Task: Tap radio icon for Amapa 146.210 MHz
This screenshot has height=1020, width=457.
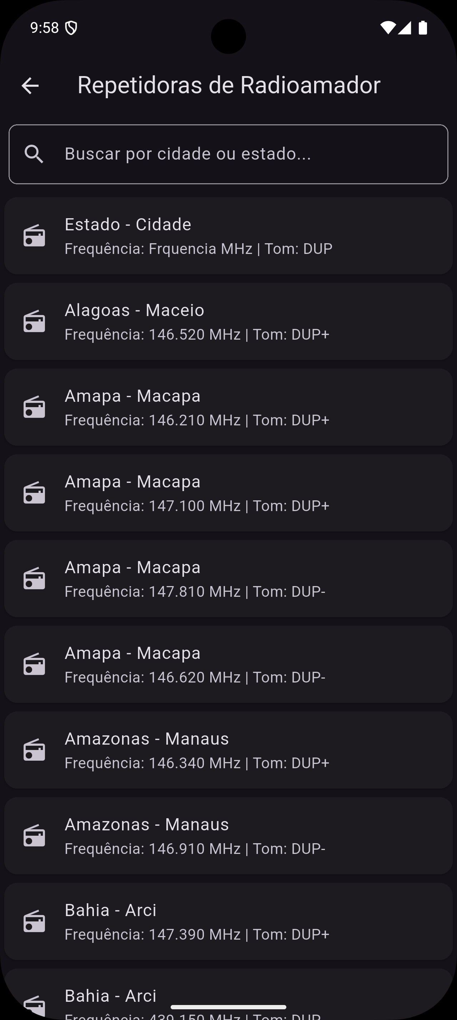Action: 34,407
